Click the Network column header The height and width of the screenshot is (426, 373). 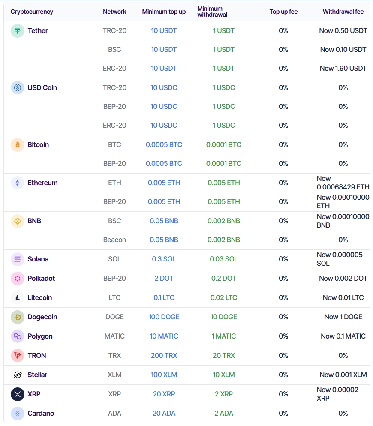point(114,12)
